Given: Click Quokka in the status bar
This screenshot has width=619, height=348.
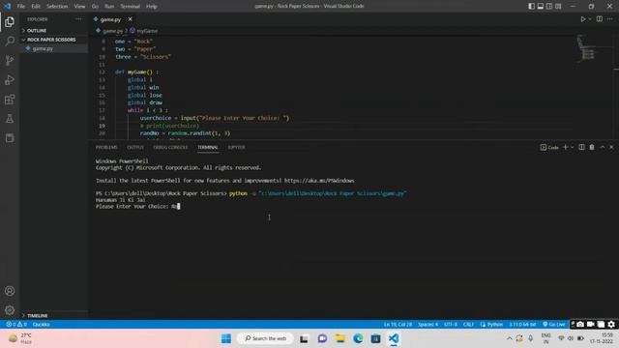Looking at the screenshot, I should pyautogui.click(x=41, y=325).
